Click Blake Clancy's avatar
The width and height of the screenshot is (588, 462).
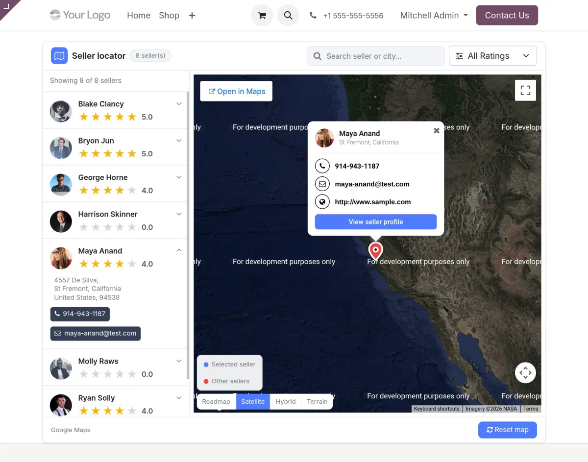[x=61, y=111]
